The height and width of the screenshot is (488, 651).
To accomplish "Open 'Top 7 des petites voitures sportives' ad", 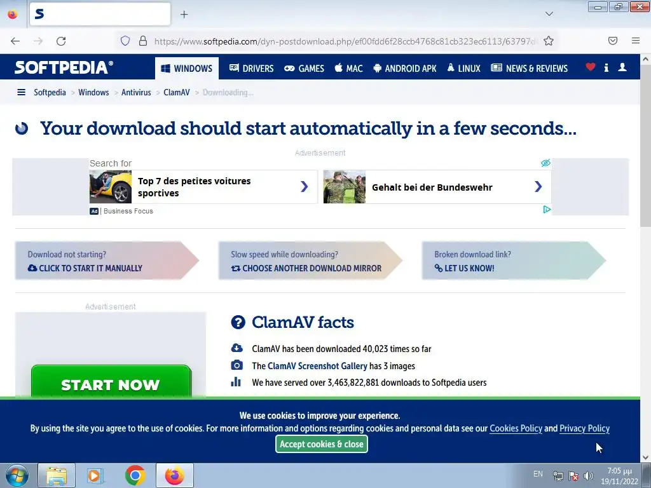I will 195,187.
